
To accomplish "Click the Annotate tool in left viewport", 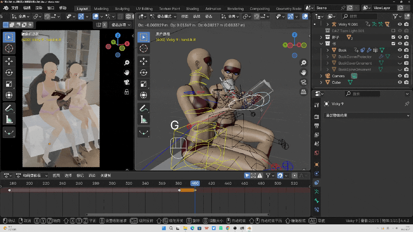I will click(x=9, y=109).
